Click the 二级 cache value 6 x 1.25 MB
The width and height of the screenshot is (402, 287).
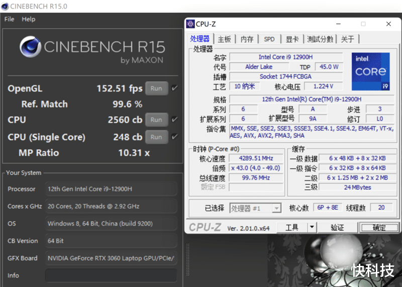click(357, 178)
